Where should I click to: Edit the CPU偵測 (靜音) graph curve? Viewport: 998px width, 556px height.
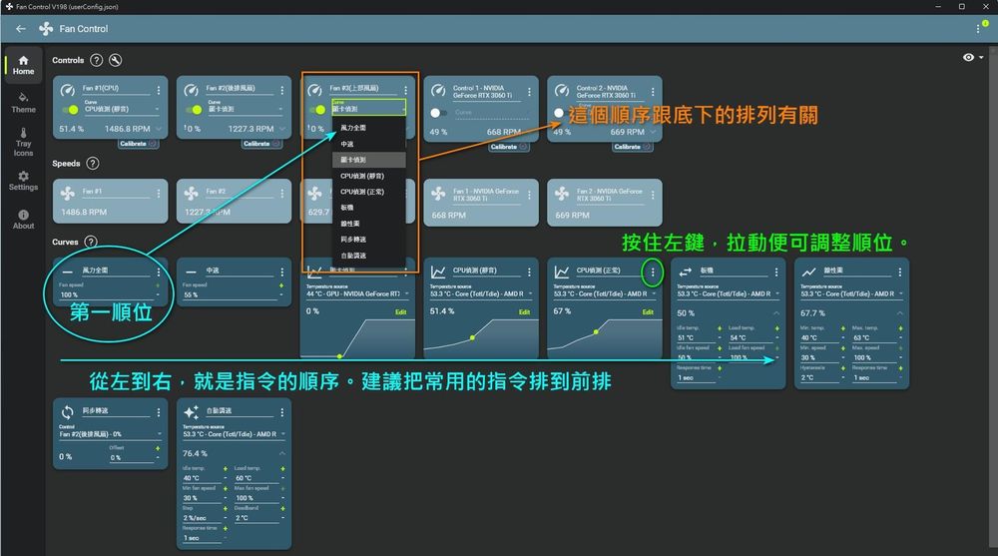click(x=524, y=312)
